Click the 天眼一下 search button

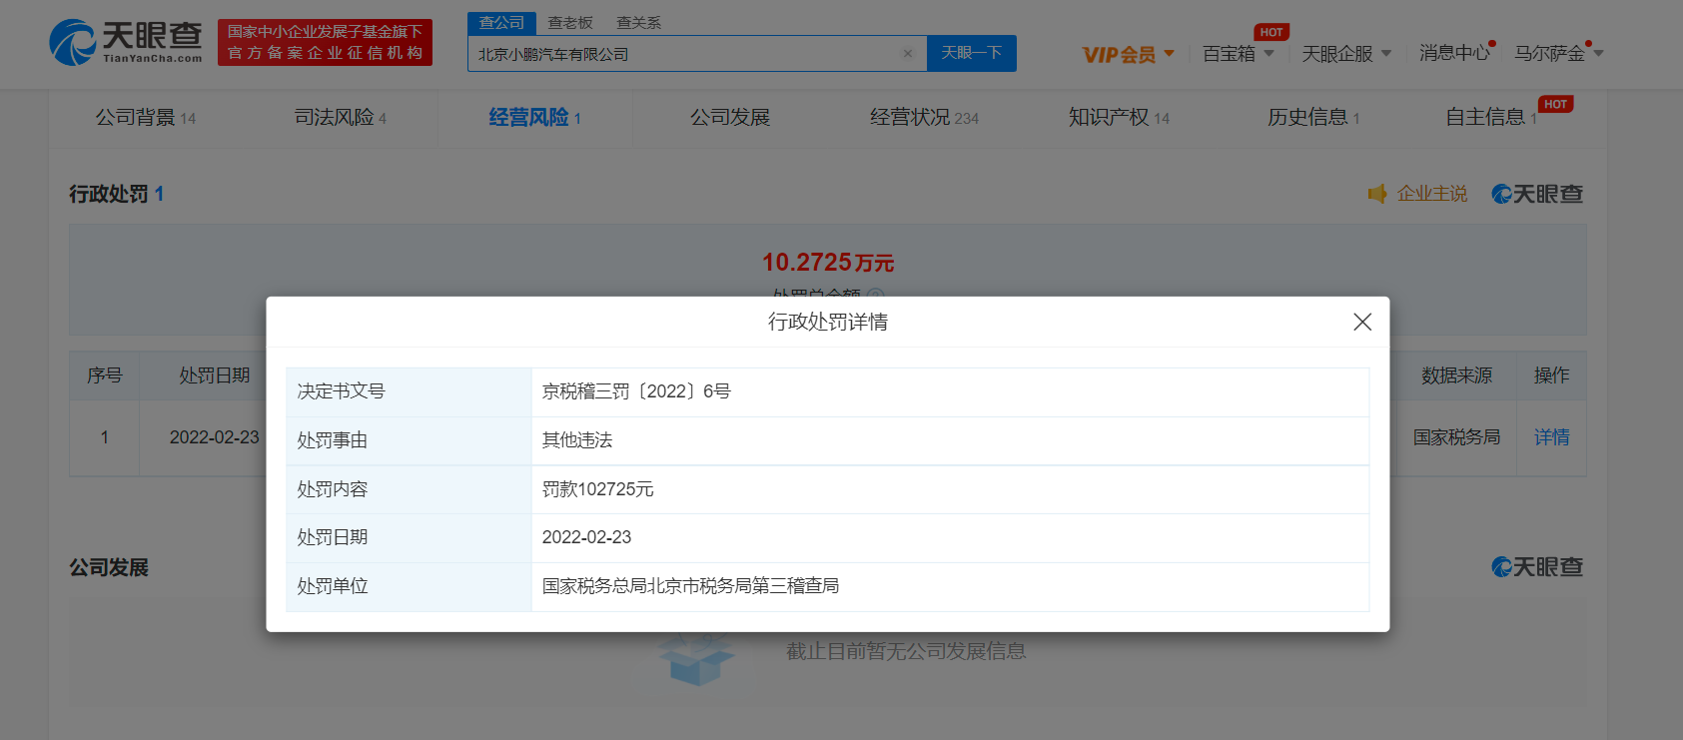click(x=972, y=53)
